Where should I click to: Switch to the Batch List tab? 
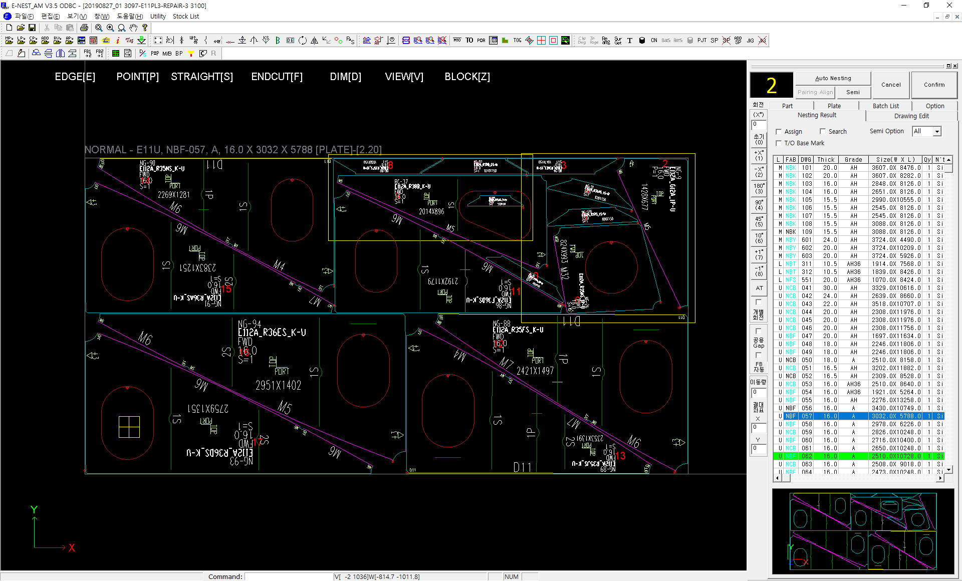click(885, 106)
